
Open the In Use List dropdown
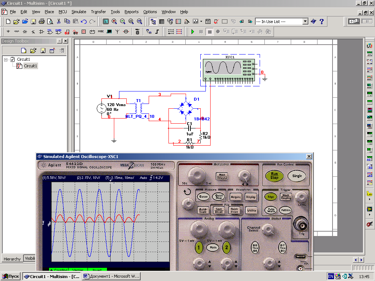point(305,22)
